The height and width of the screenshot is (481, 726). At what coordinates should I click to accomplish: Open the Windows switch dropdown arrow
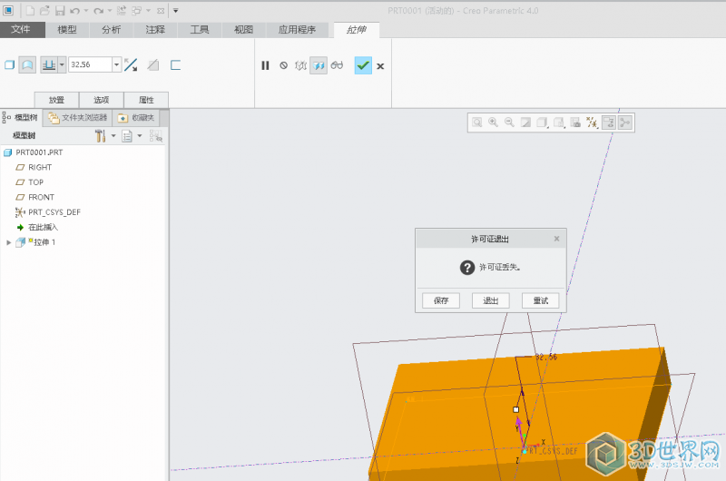pyautogui.click(x=148, y=11)
